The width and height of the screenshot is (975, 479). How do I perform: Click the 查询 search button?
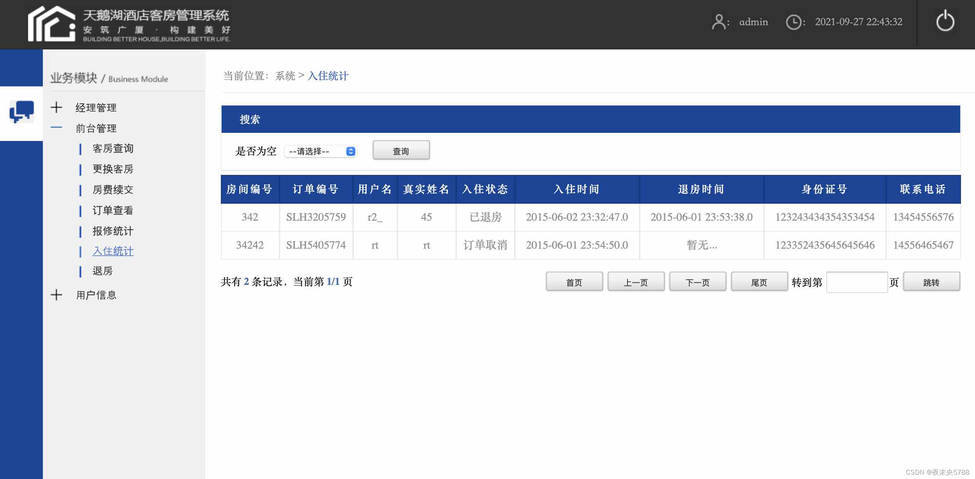pyautogui.click(x=401, y=151)
